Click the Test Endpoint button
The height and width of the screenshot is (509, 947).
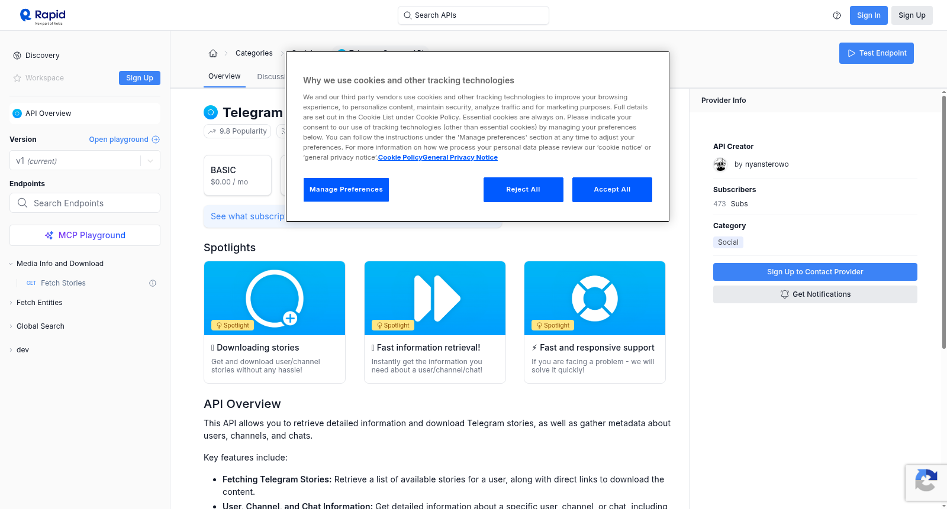click(877, 53)
